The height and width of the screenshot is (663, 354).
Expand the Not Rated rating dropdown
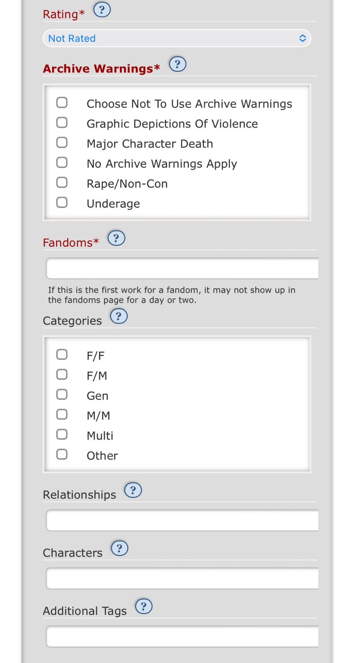(x=177, y=38)
